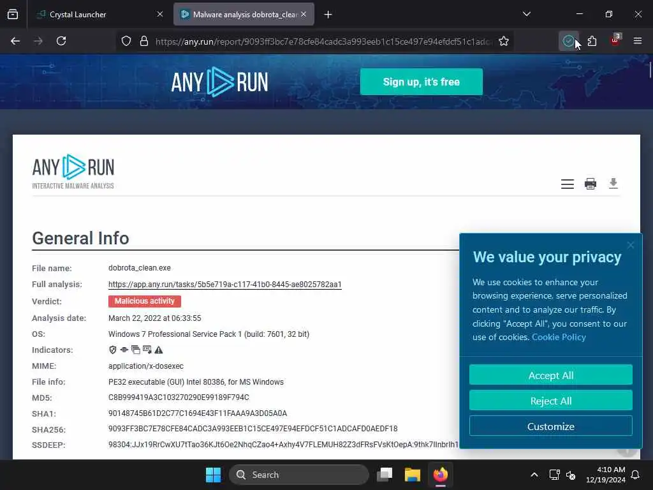
Task: Click Accept All cookies button
Action: 550,375
